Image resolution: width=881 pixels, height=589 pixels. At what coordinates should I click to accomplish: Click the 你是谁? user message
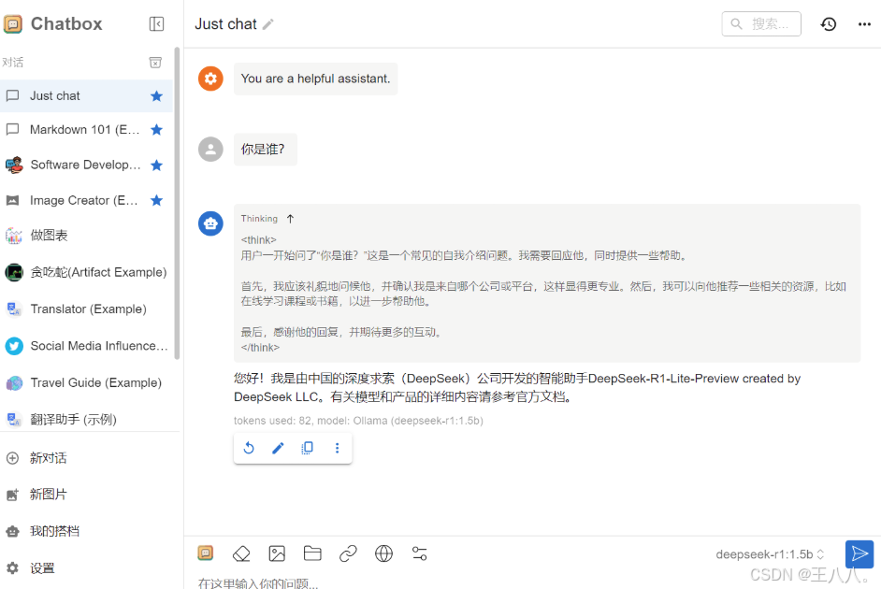pos(266,150)
